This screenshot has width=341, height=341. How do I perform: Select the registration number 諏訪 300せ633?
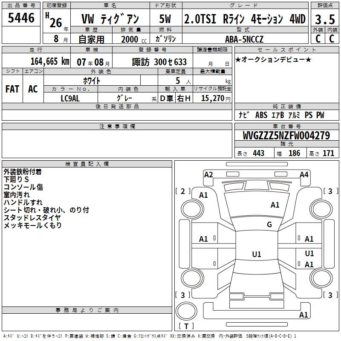click(x=159, y=62)
